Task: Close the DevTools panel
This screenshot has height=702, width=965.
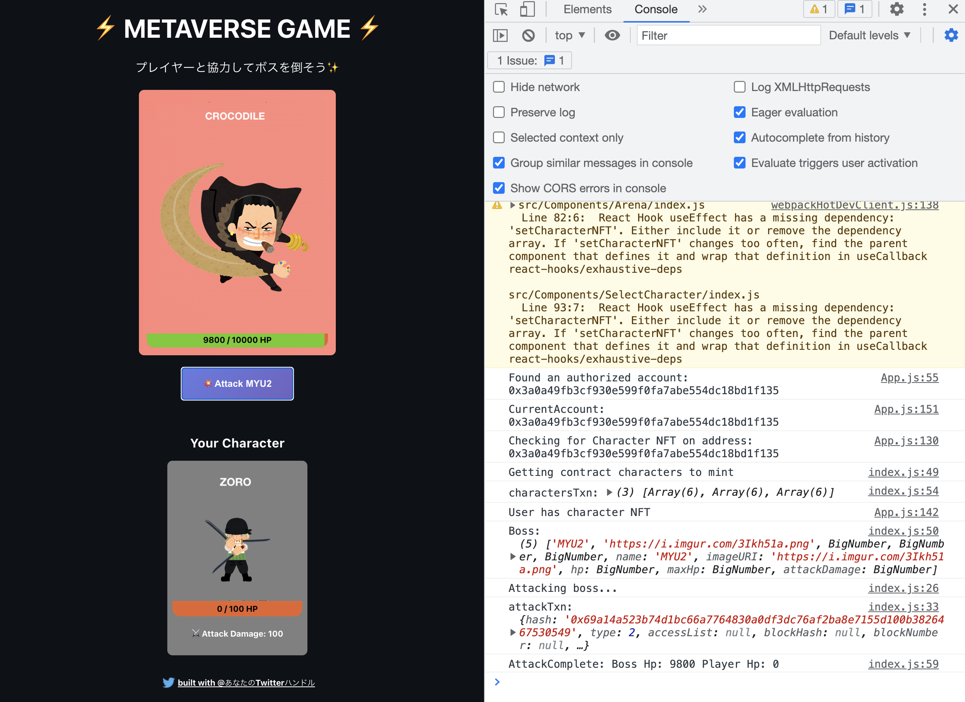Action: pos(953,9)
